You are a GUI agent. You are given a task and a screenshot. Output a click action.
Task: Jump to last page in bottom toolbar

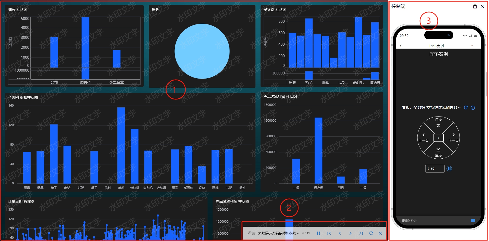coord(361,233)
